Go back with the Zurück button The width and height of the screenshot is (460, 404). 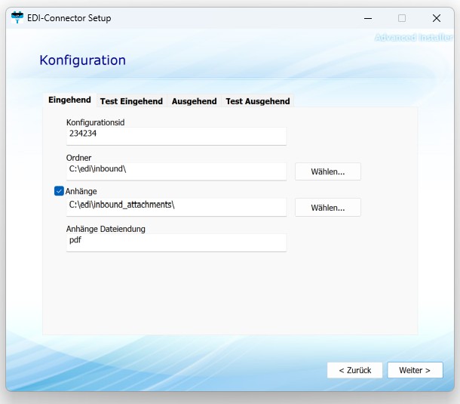coord(354,370)
